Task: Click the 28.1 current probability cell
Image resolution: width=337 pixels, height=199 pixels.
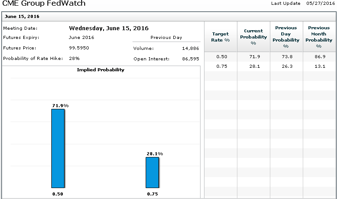Action: click(x=253, y=66)
